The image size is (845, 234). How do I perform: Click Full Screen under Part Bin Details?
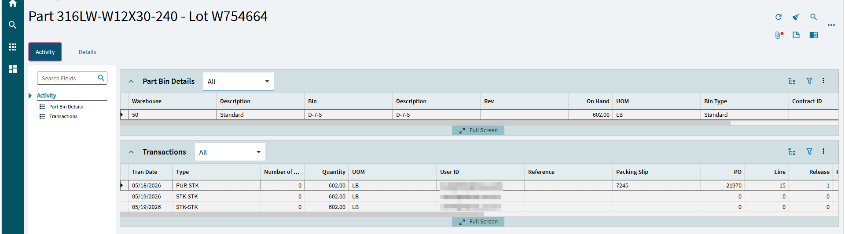click(478, 130)
